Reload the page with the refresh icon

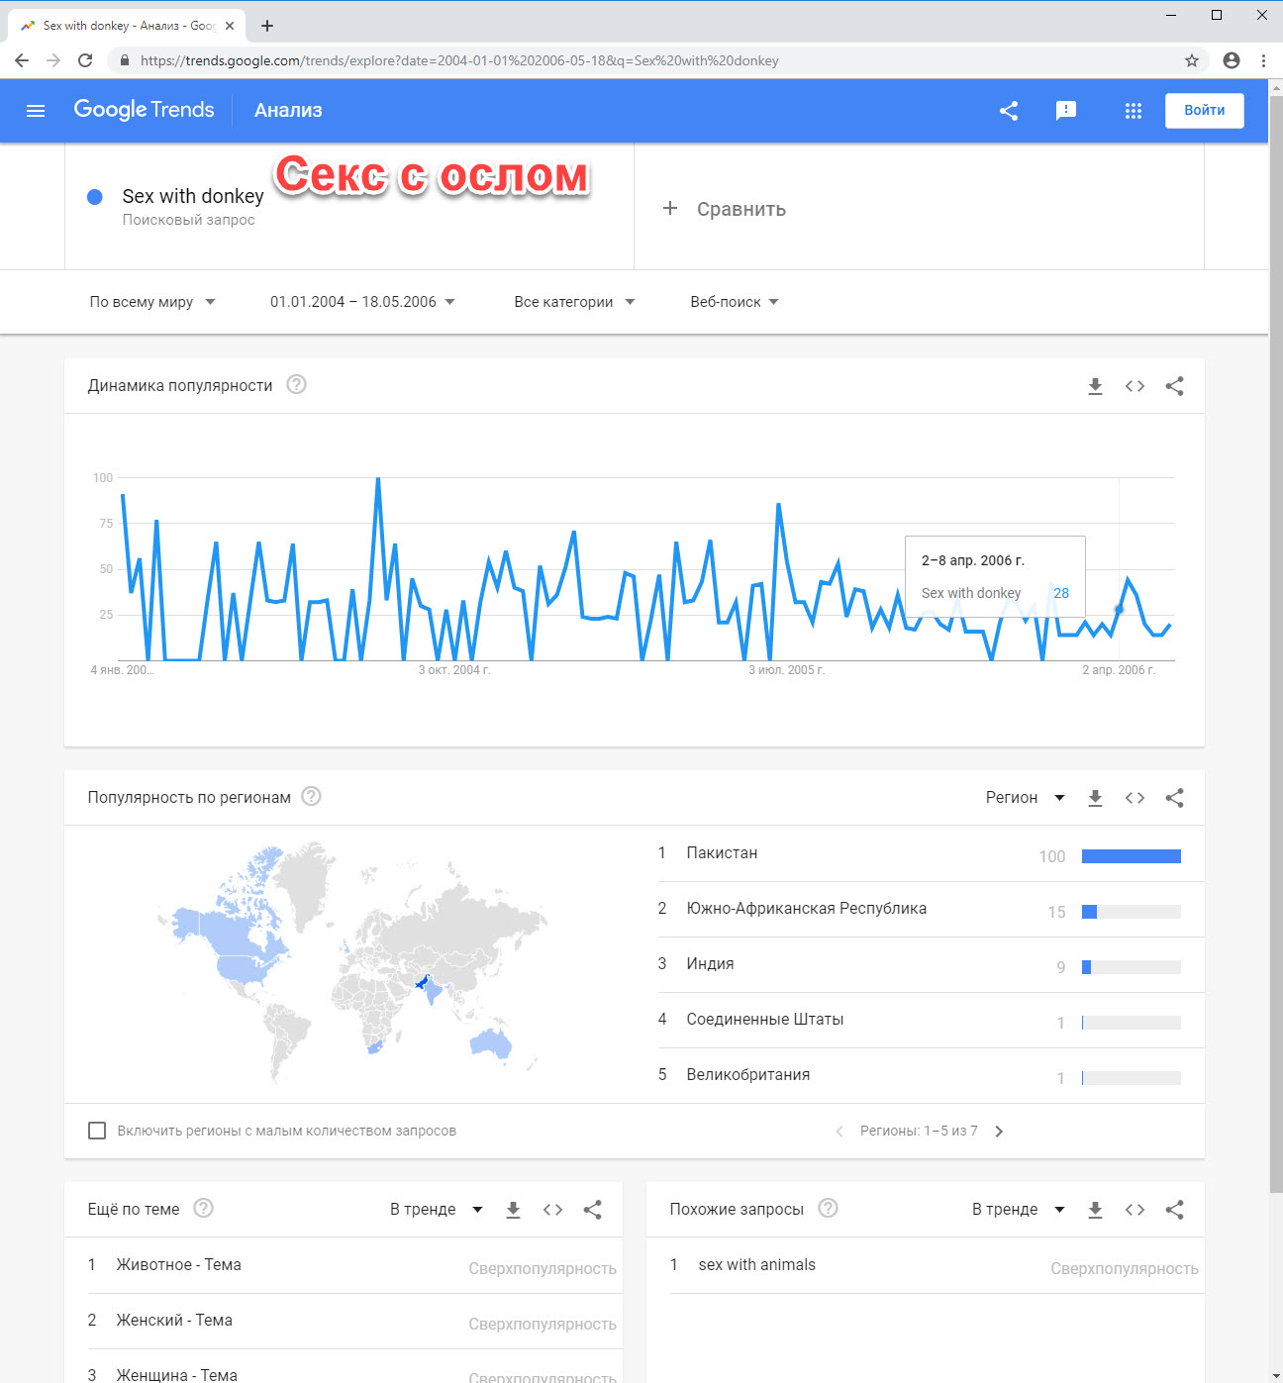point(85,60)
